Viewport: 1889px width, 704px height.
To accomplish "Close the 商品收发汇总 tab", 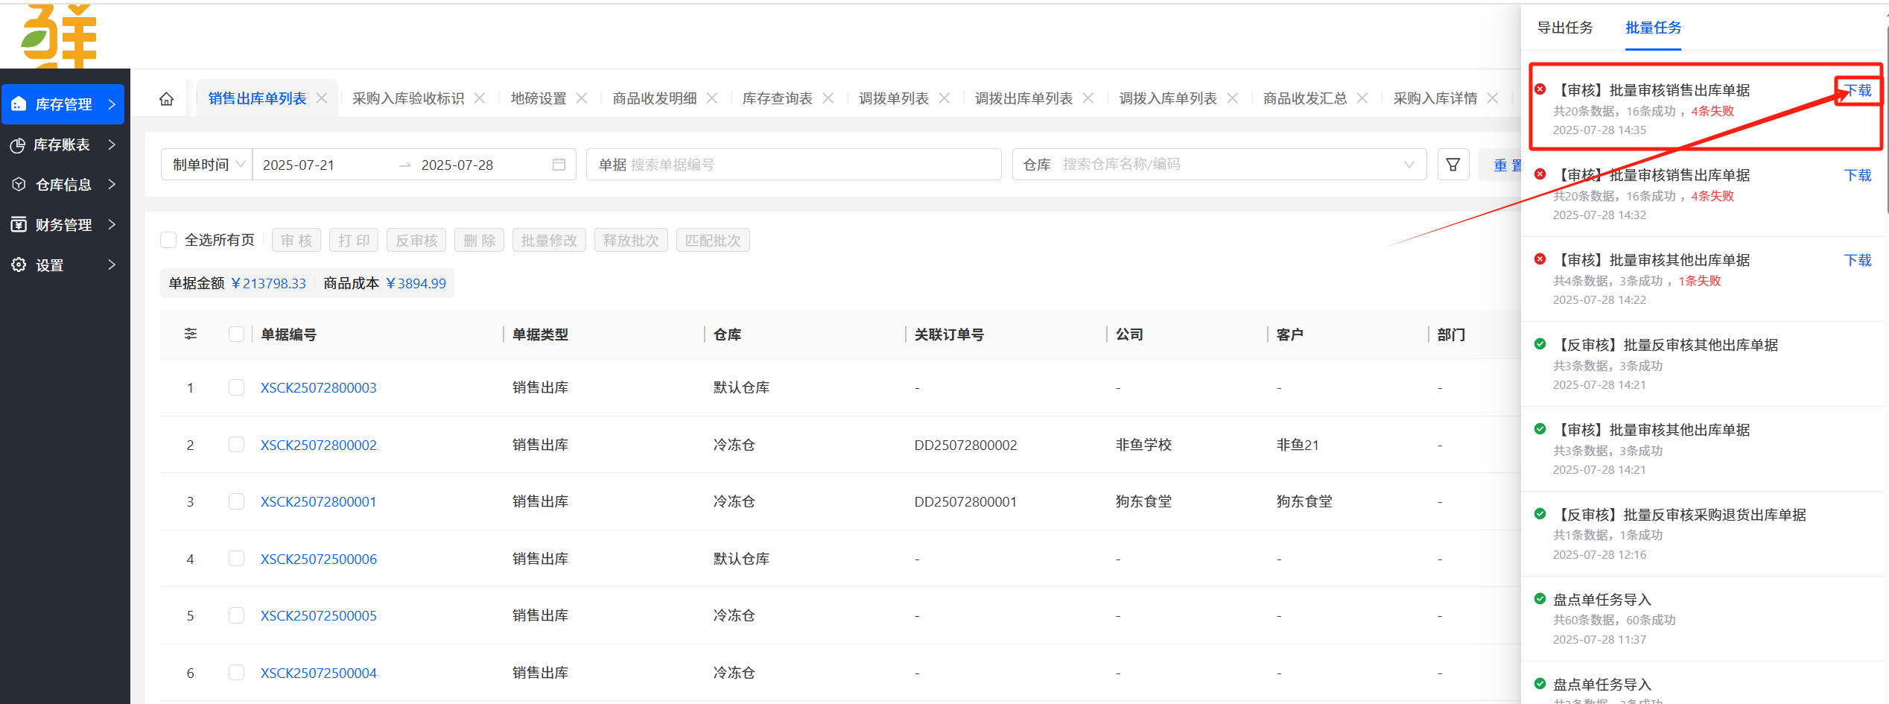I will point(1362,98).
